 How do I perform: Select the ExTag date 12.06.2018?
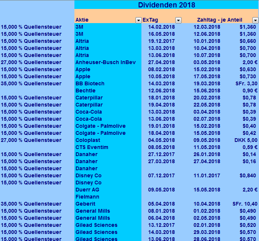[162, 91]
